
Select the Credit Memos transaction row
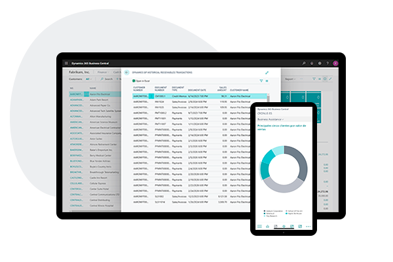coord(200,96)
